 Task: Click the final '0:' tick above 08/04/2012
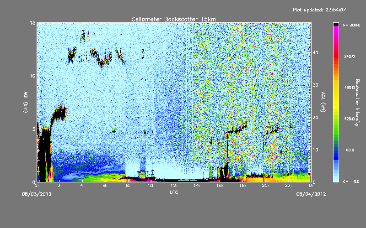[311, 186]
